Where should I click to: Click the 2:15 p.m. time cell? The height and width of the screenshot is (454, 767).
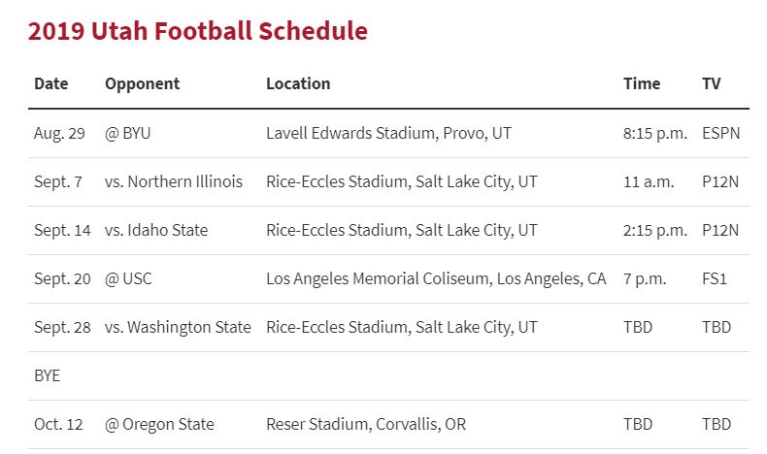pyautogui.click(x=655, y=230)
